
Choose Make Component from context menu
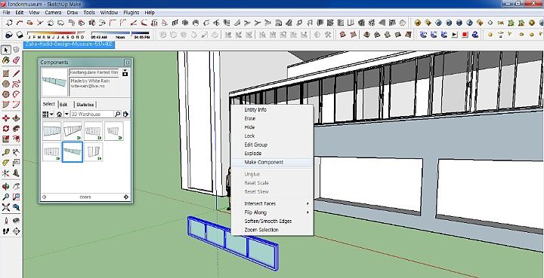click(272, 162)
